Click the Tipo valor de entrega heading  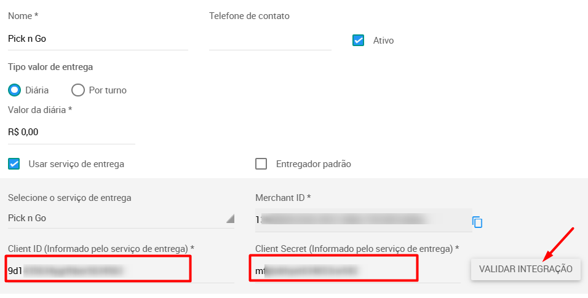pos(50,67)
